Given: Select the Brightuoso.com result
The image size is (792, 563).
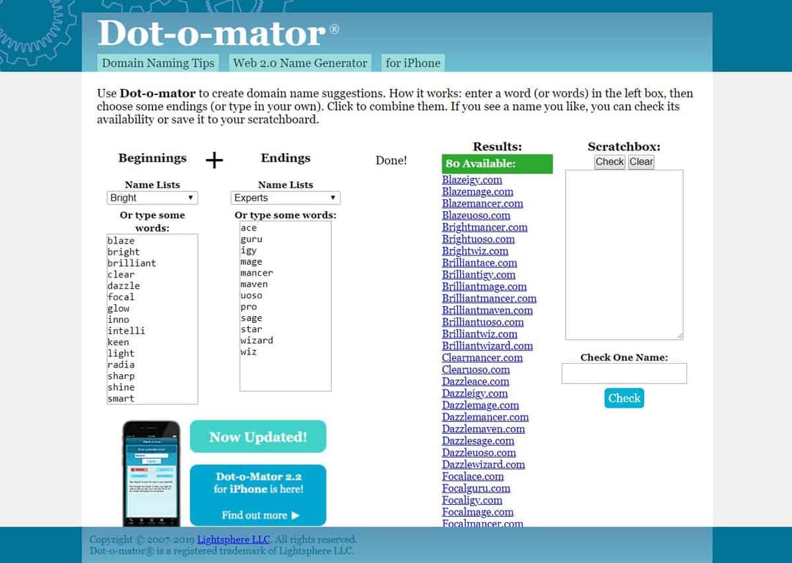Looking at the screenshot, I should tap(478, 239).
